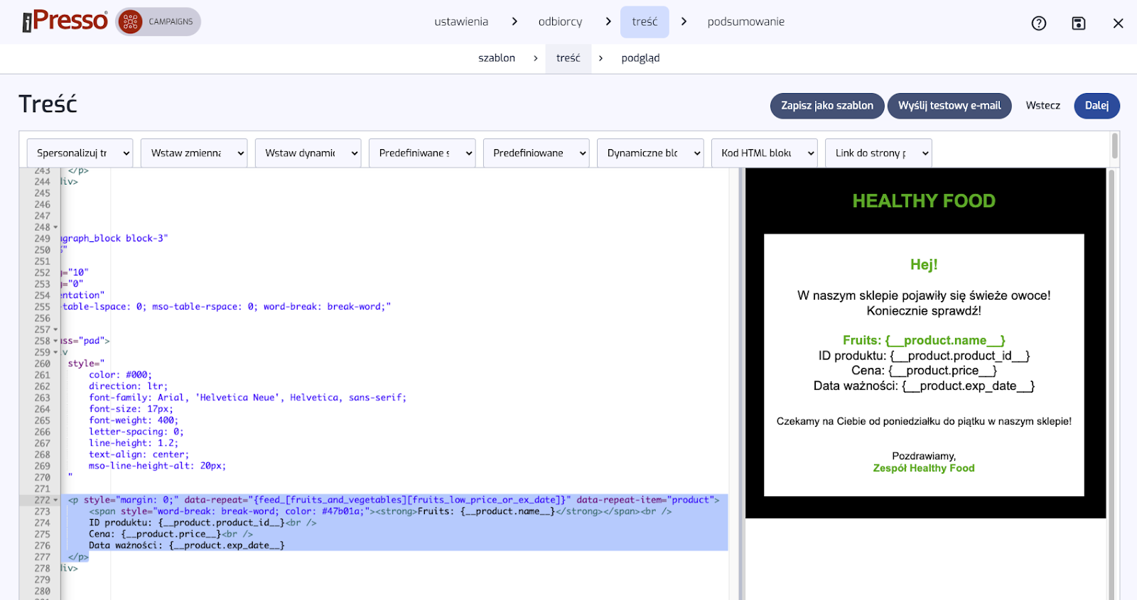Screen dimensions: 1137x600
Task: Switch to the szablon sub-step
Action: pyautogui.click(x=497, y=58)
